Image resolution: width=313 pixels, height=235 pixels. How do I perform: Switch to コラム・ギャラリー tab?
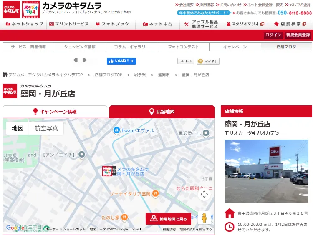pyautogui.click(x=131, y=47)
